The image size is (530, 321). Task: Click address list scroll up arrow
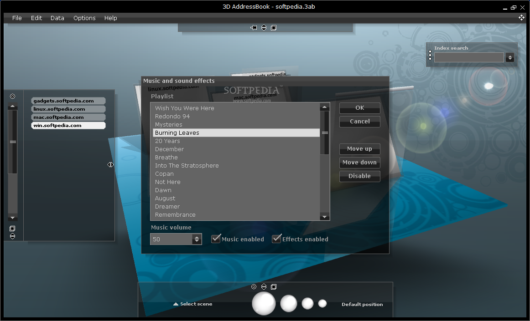(12, 107)
